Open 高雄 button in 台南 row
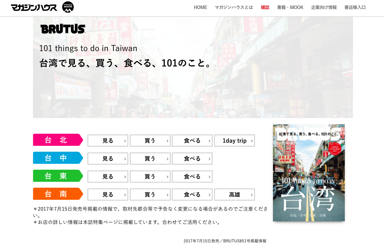Viewport: 384px width, 251px height. tap(235, 195)
